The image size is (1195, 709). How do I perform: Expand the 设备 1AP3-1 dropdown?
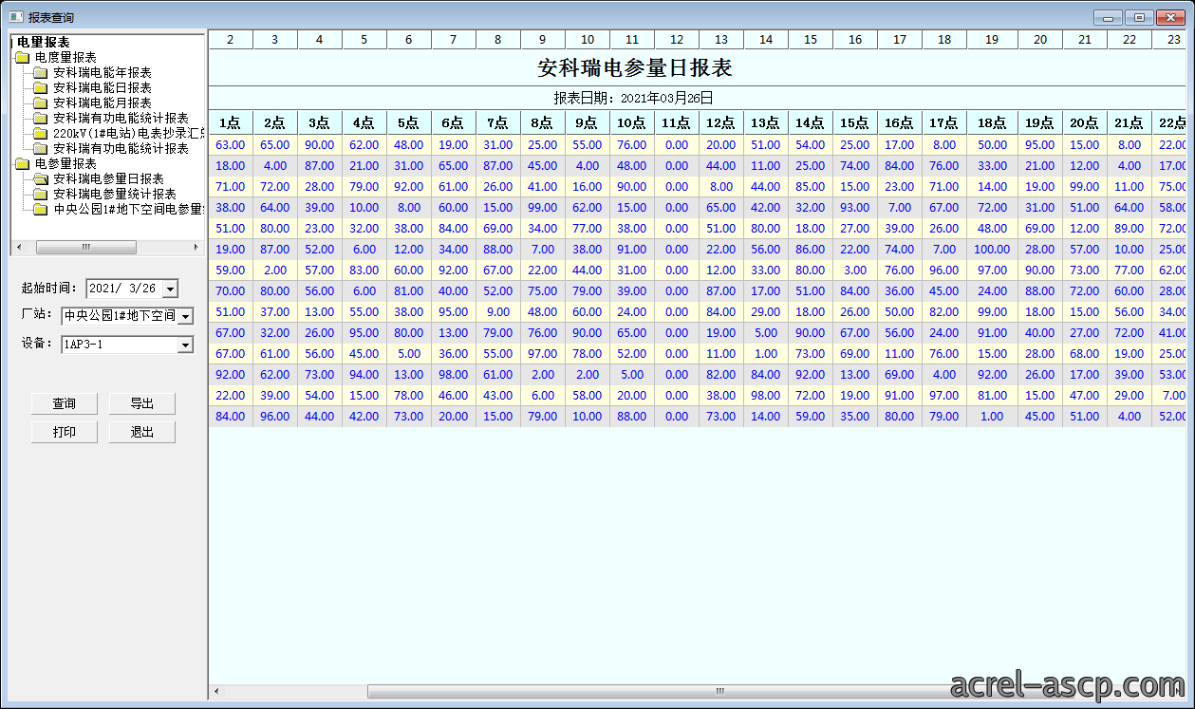click(185, 345)
